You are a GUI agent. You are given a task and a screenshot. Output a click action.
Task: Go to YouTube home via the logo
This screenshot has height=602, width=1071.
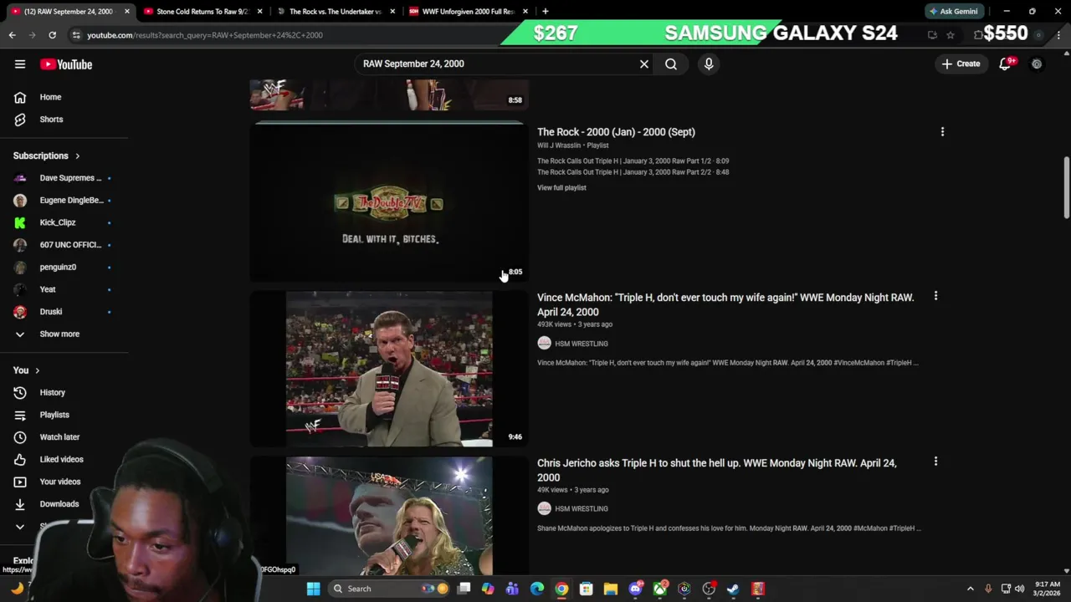click(66, 64)
